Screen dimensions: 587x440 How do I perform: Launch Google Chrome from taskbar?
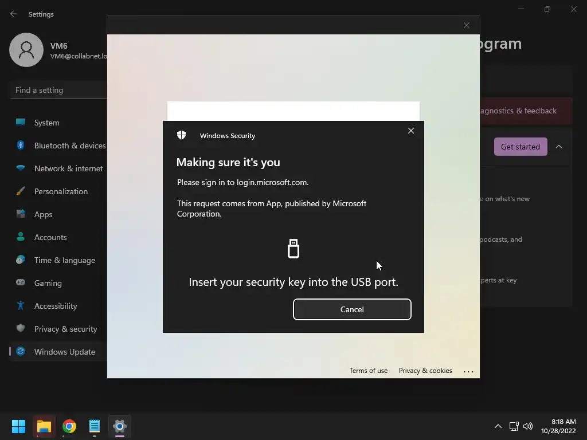pos(69,426)
